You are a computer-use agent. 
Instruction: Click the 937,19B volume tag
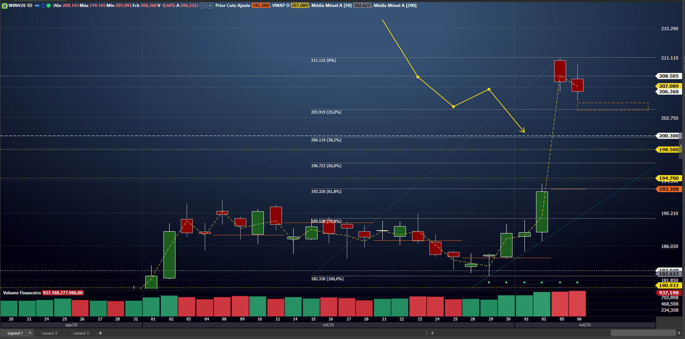pos(668,293)
